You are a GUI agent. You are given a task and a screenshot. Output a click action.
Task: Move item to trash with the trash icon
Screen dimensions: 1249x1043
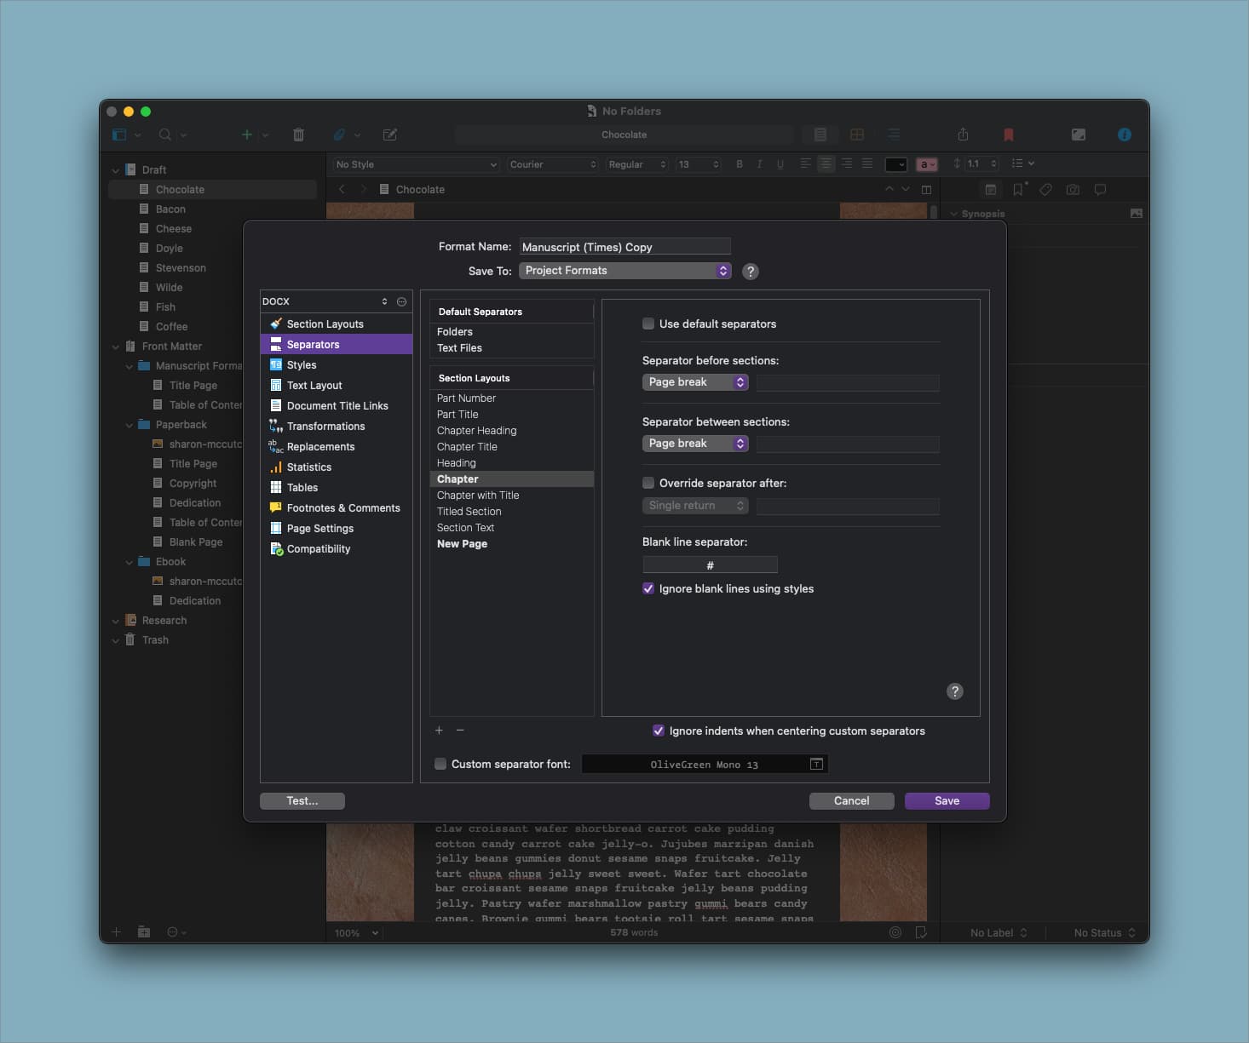click(298, 135)
